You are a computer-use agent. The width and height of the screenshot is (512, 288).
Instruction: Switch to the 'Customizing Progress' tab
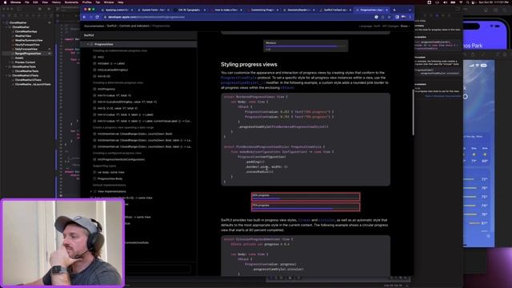click(x=262, y=10)
